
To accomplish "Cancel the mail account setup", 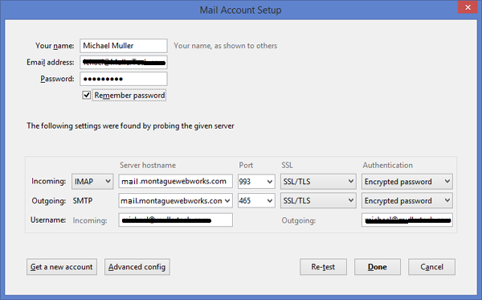I will pos(431,267).
